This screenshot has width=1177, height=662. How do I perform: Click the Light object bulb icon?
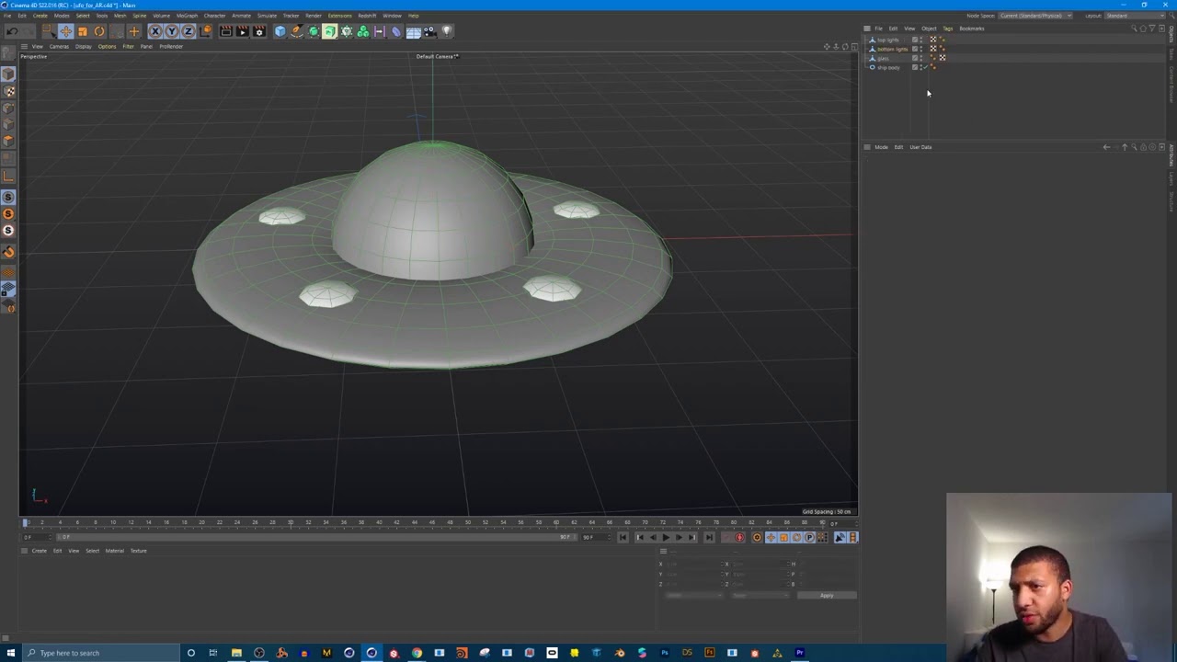(x=447, y=31)
